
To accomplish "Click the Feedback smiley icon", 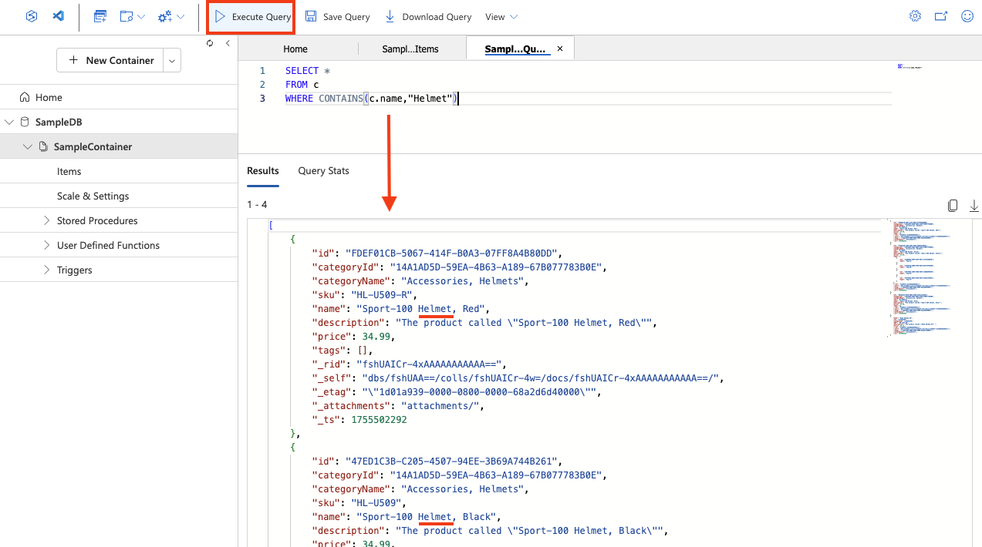I will (967, 15).
